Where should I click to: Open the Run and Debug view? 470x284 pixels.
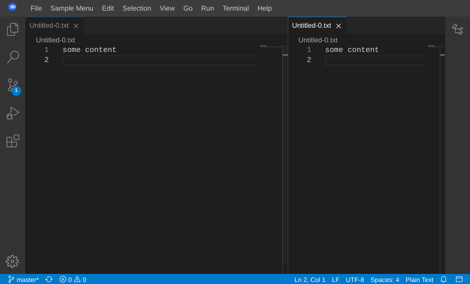[x=13, y=113]
